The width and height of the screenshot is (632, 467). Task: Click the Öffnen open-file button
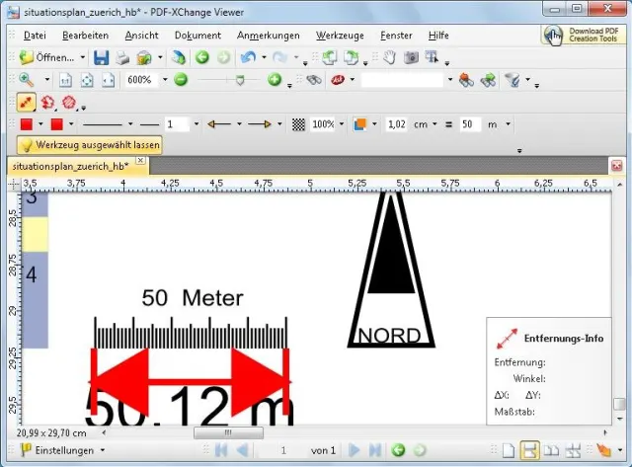tap(47, 57)
